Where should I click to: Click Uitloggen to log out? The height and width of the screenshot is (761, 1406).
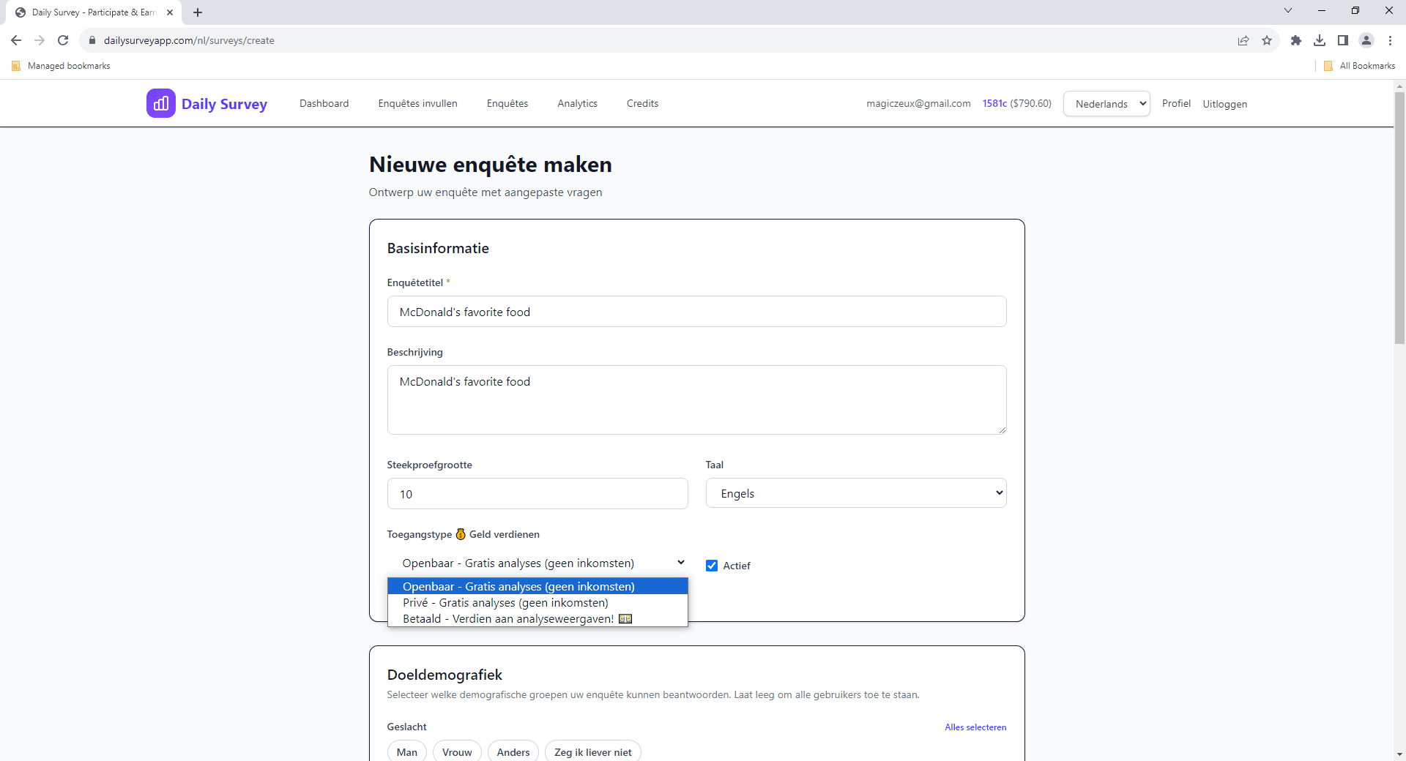click(x=1224, y=103)
